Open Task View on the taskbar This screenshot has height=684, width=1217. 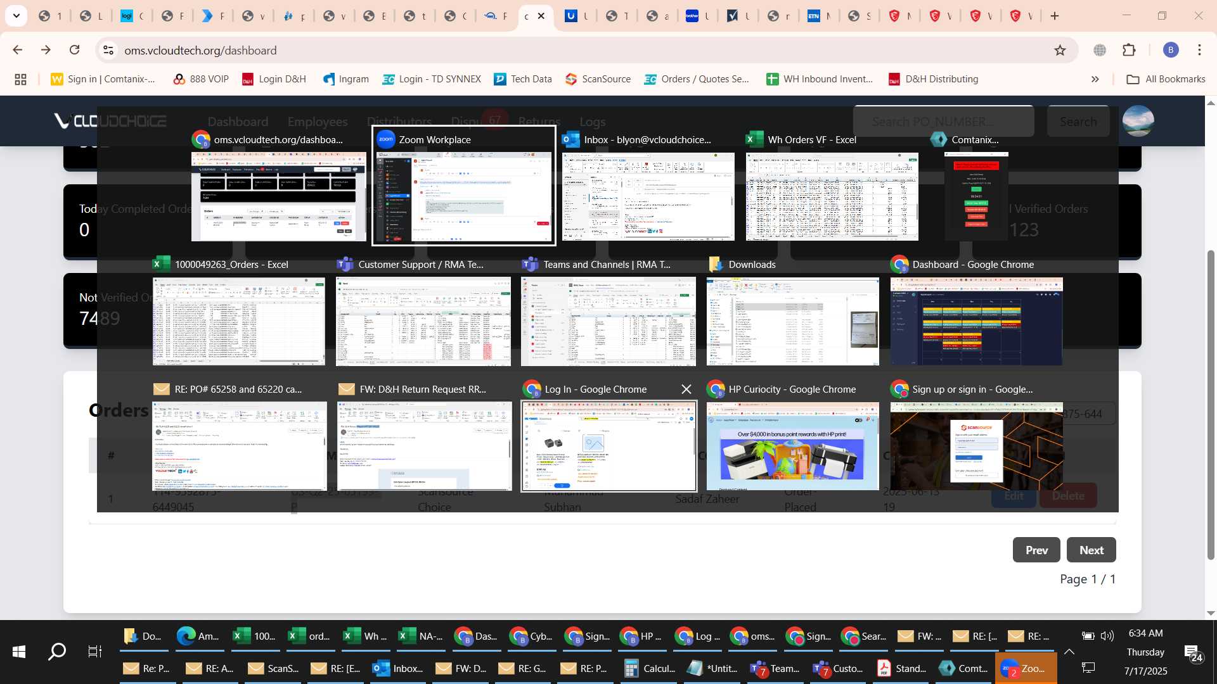click(94, 651)
